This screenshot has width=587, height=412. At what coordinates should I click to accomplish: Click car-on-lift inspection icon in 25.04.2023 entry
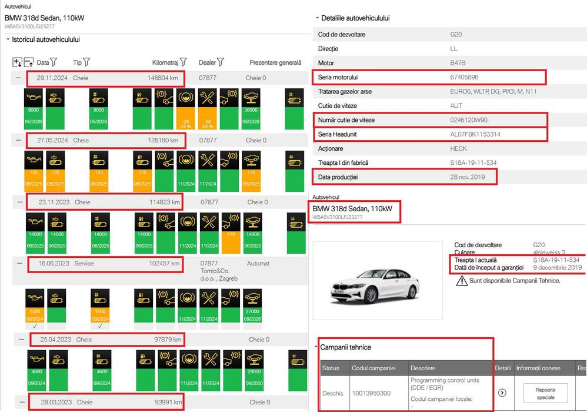(254, 359)
